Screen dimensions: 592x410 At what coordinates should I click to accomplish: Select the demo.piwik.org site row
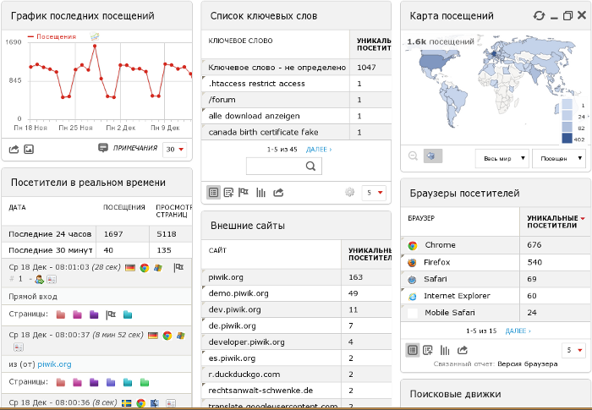click(x=296, y=293)
